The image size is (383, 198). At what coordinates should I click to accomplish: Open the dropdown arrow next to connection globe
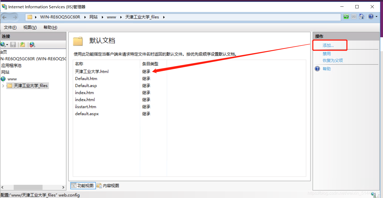[x=7, y=45]
